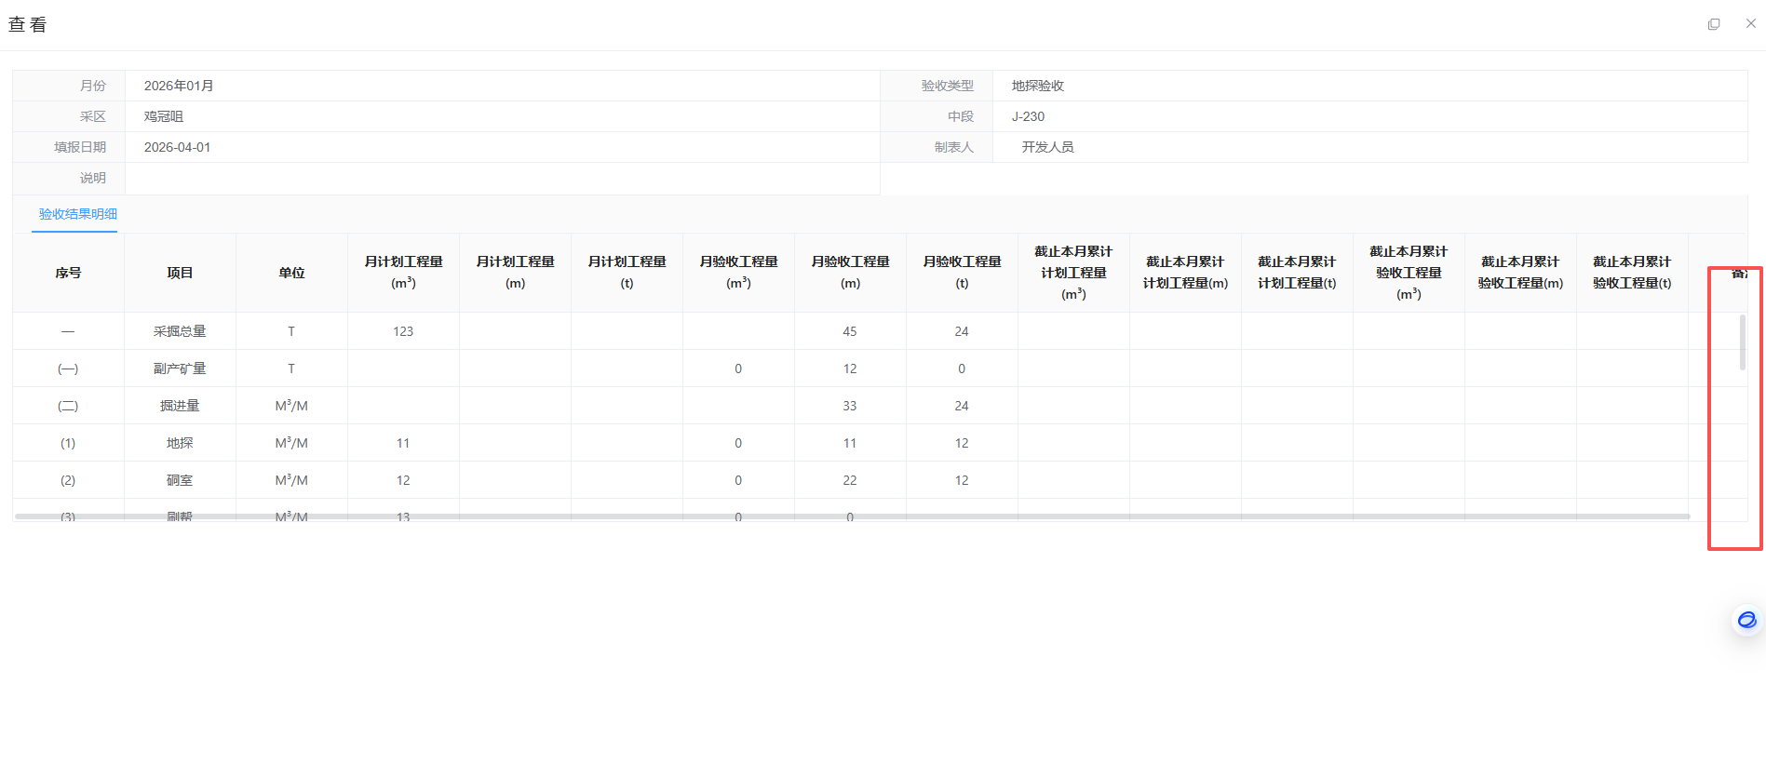
Task: Select the 硐室 row cell
Action: point(180,480)
